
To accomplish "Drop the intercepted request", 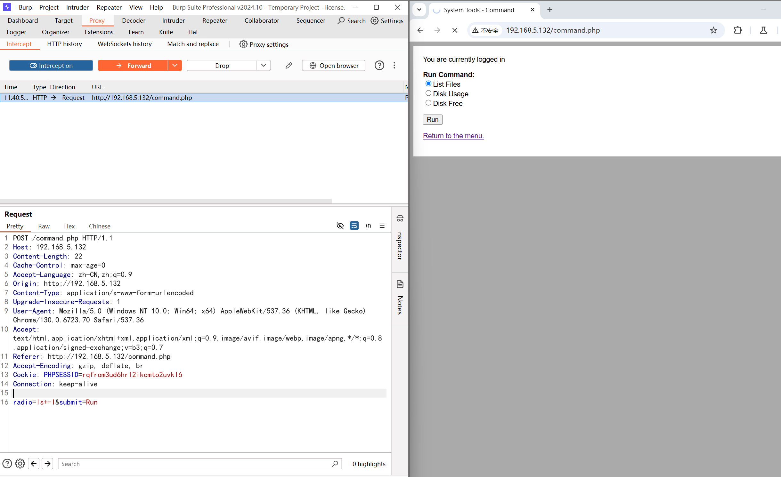I will [x=222, y=66].
